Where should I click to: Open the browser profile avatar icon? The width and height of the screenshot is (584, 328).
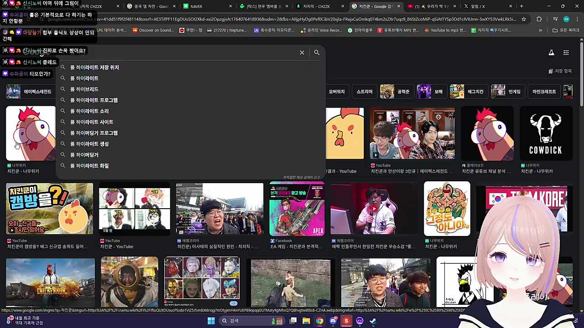coord(566,19)
